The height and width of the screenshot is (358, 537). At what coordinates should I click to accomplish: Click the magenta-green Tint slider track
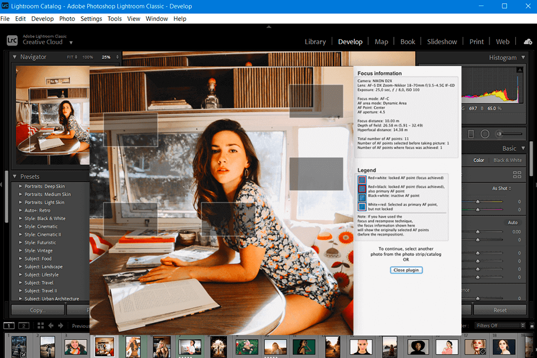point(482,210)
